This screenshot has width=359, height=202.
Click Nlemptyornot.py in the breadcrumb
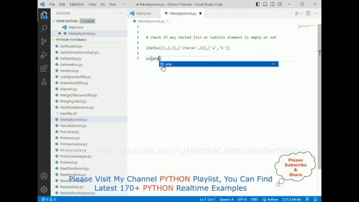(x=151, y=21)
